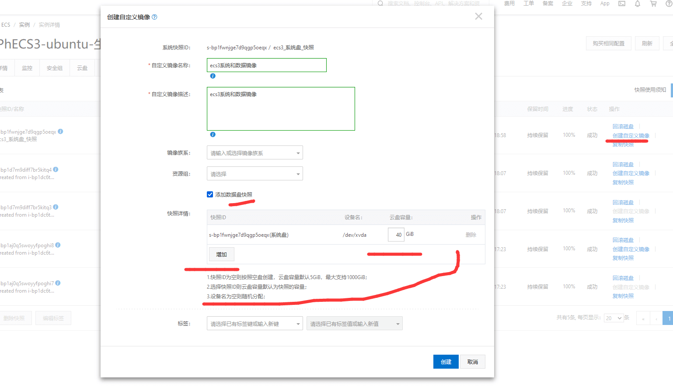Click the help icon beside 创建自定义镜像 title

[x=154, y=17]
